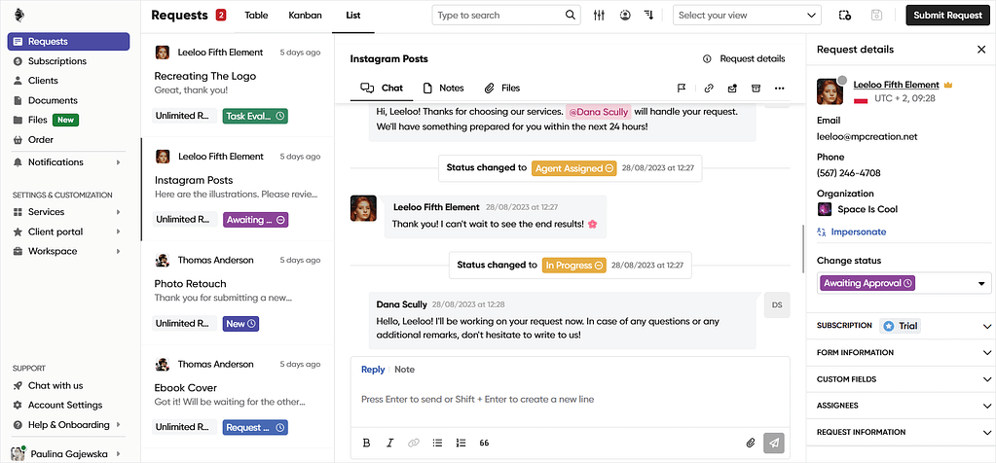
Task: Open the Select your view dropdown
Action: pos(747,16)
